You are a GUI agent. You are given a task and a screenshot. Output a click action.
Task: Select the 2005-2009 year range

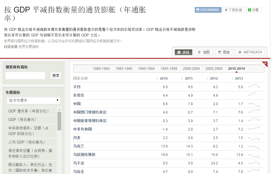pyautogui.click(x=214, y=69)
